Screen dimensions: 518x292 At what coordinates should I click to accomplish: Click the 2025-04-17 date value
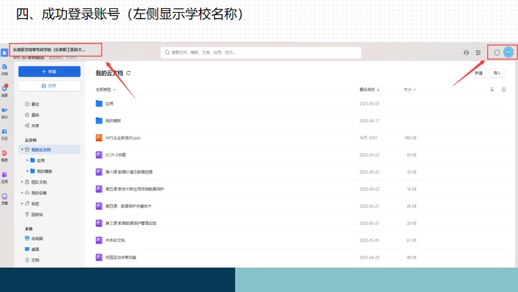[370, 120]
